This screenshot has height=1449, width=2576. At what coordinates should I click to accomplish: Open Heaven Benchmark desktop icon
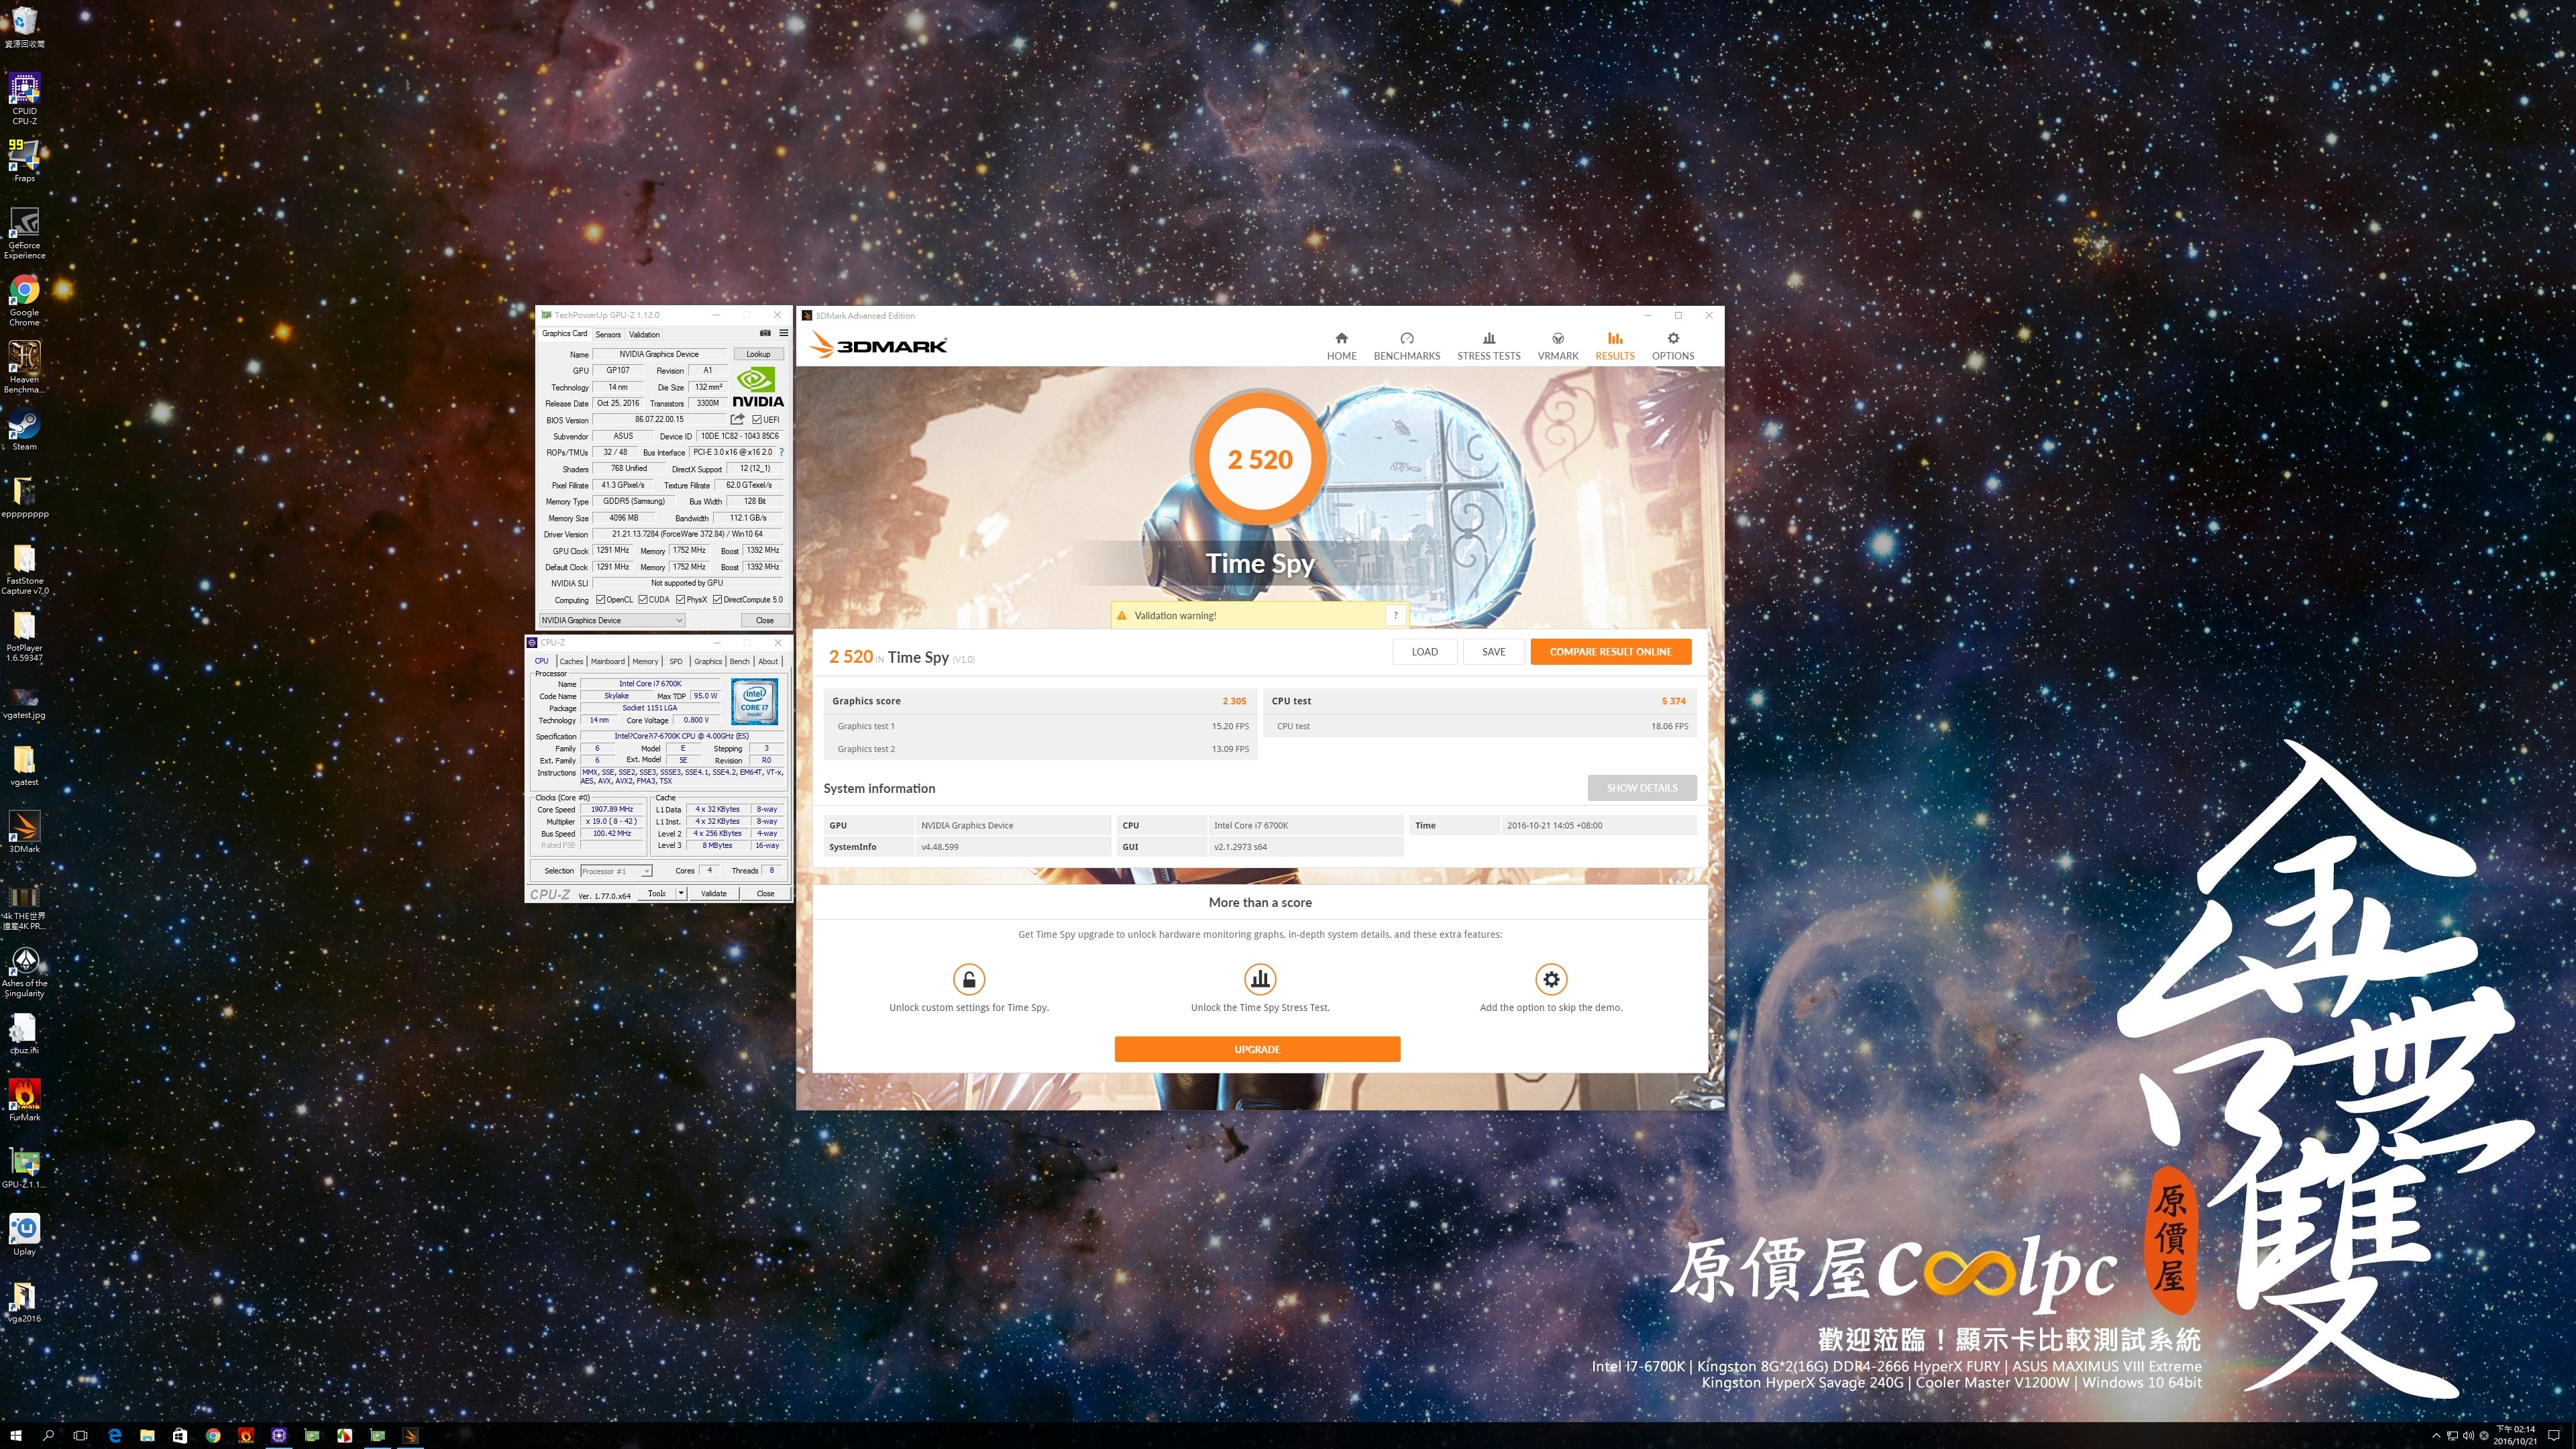(x=24, y=367)
